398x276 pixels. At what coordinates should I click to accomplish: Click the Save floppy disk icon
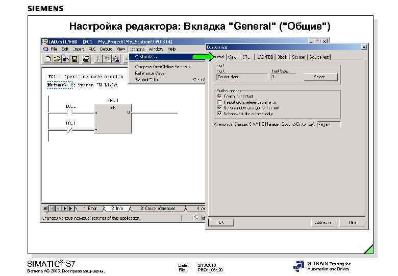pos(74,59)
